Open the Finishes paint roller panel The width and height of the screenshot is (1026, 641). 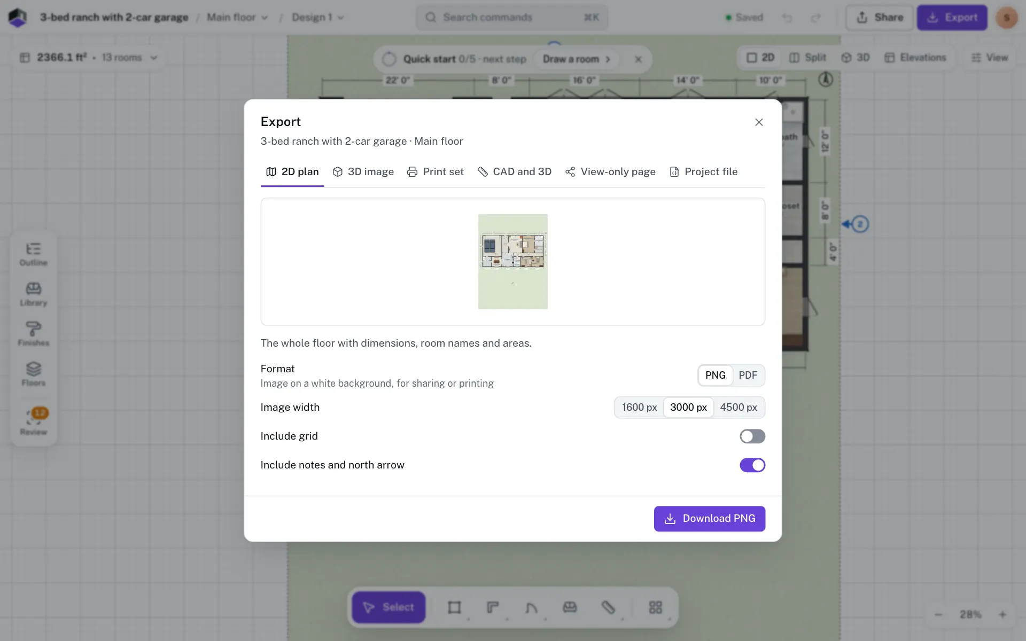coord(33,334)
